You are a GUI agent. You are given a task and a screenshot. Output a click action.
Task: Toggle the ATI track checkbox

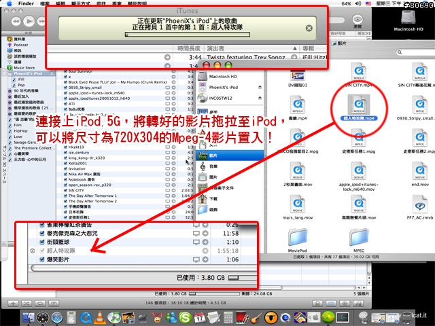[65, 104]
